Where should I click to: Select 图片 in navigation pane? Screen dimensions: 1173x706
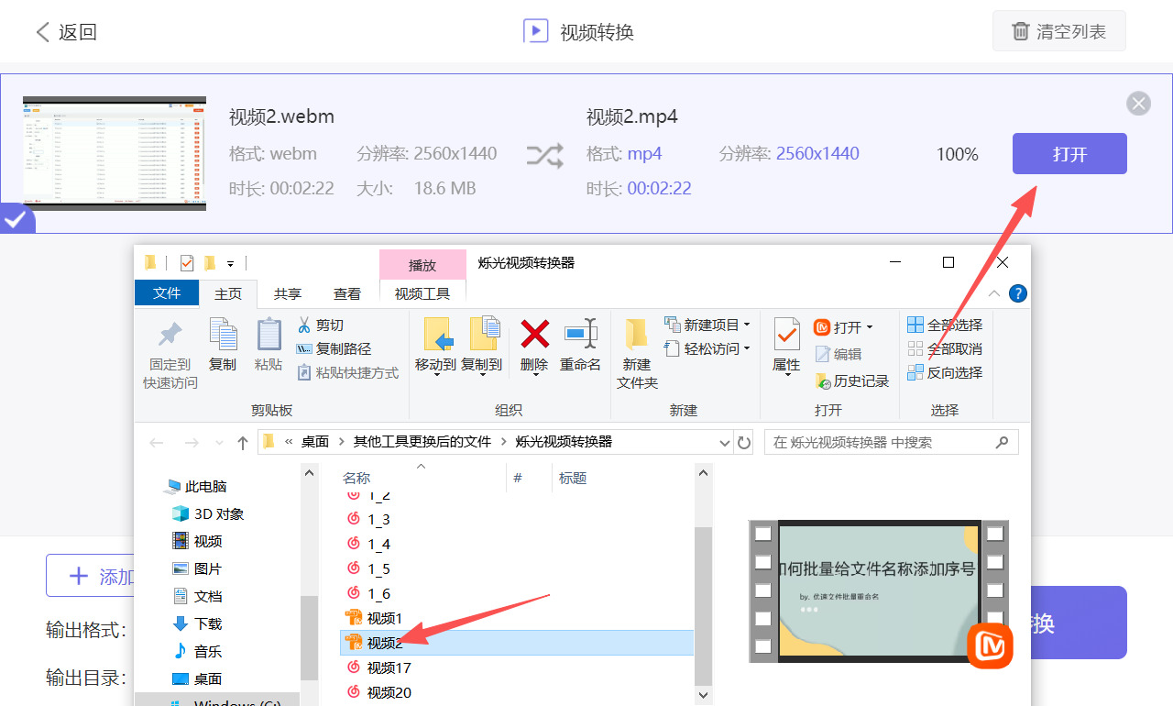point(197,568)
